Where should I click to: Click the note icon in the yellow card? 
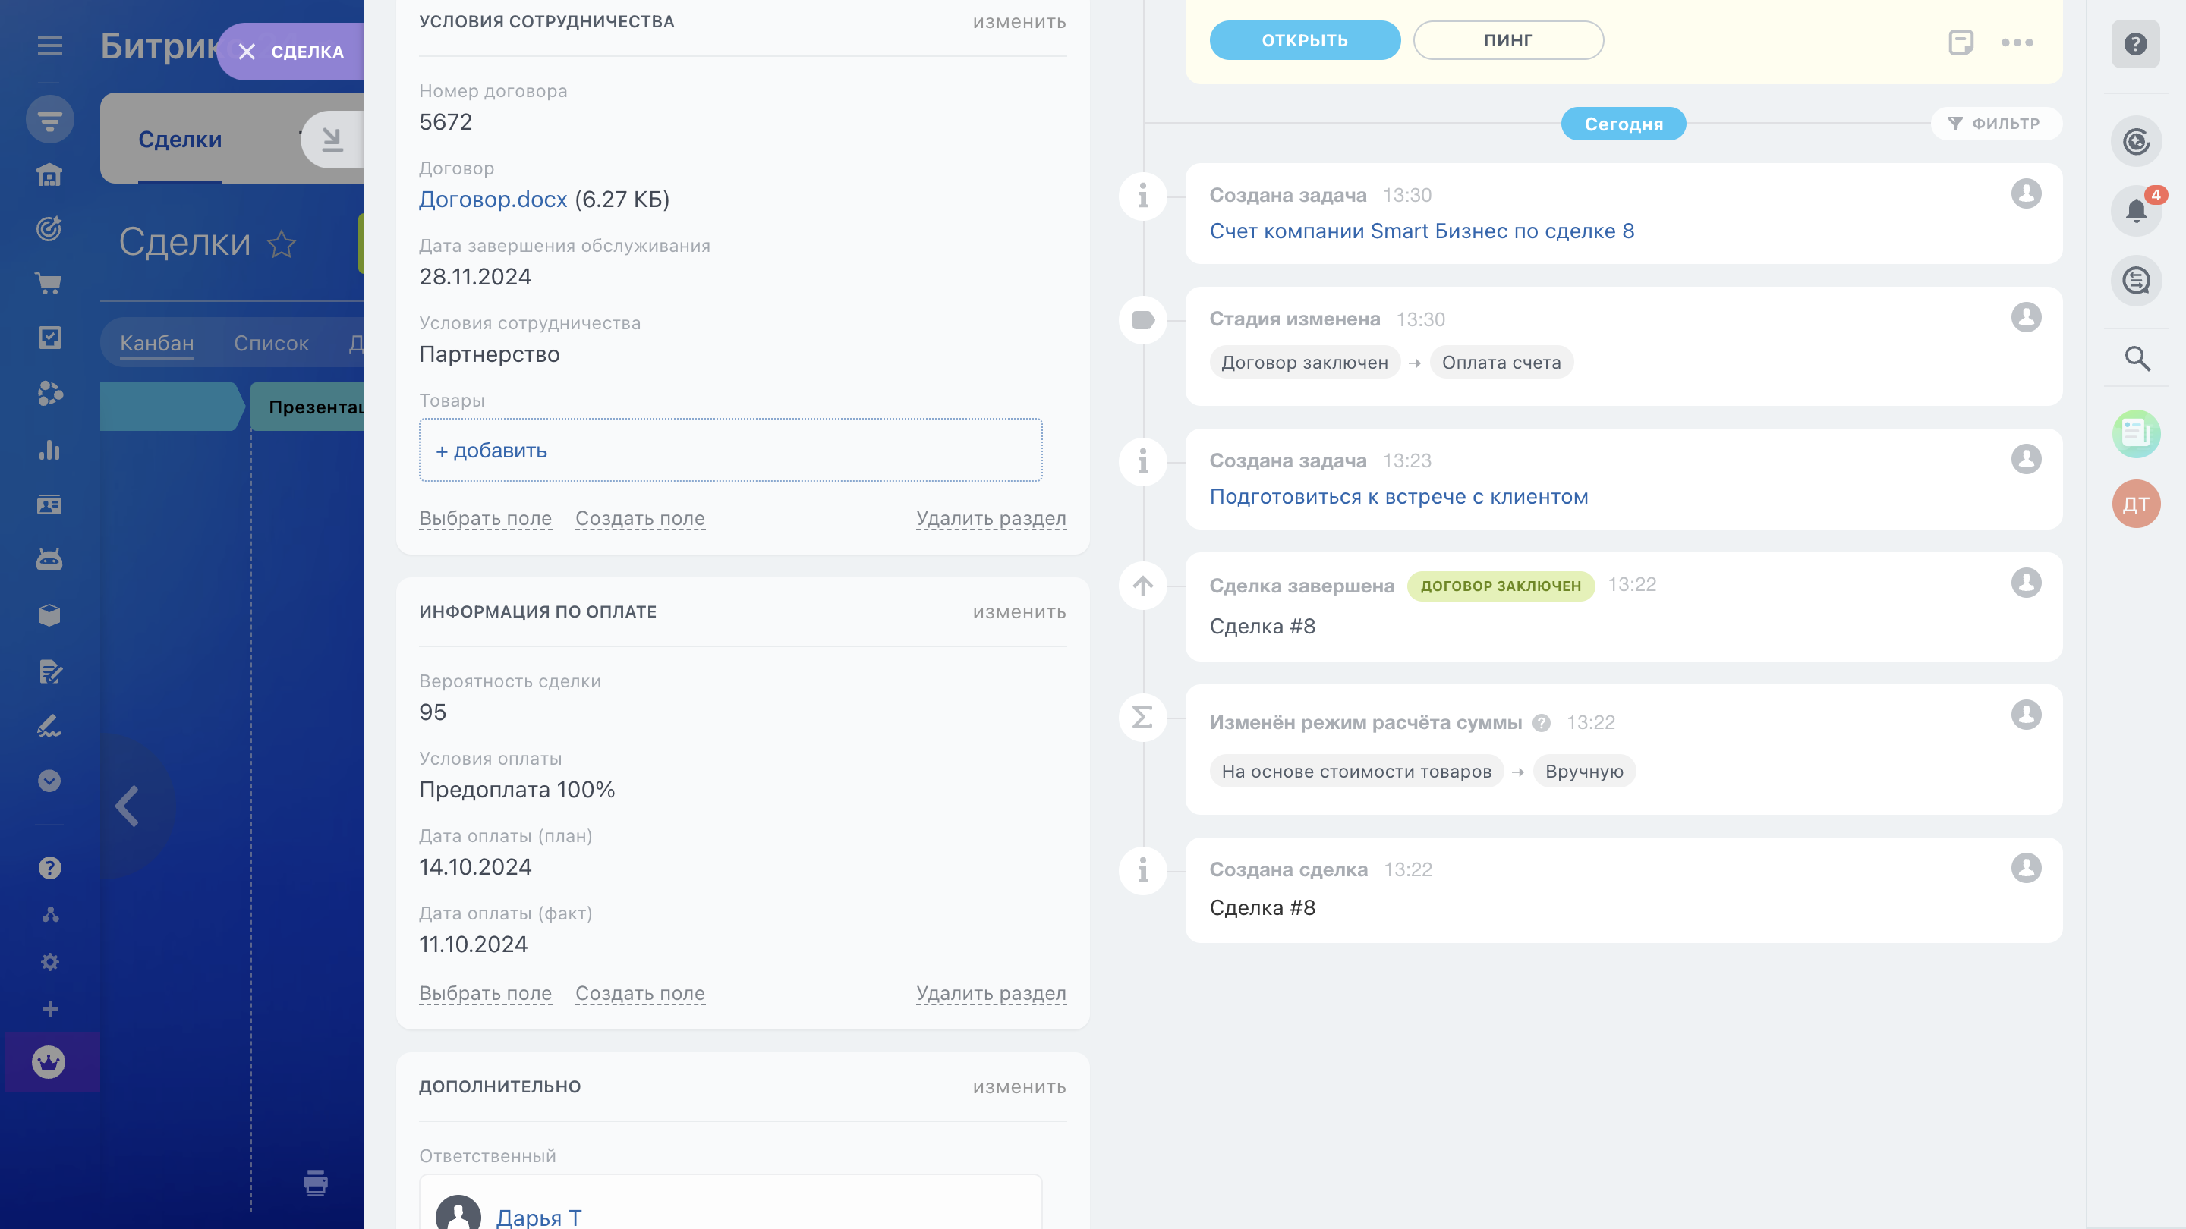[1961, 42]
